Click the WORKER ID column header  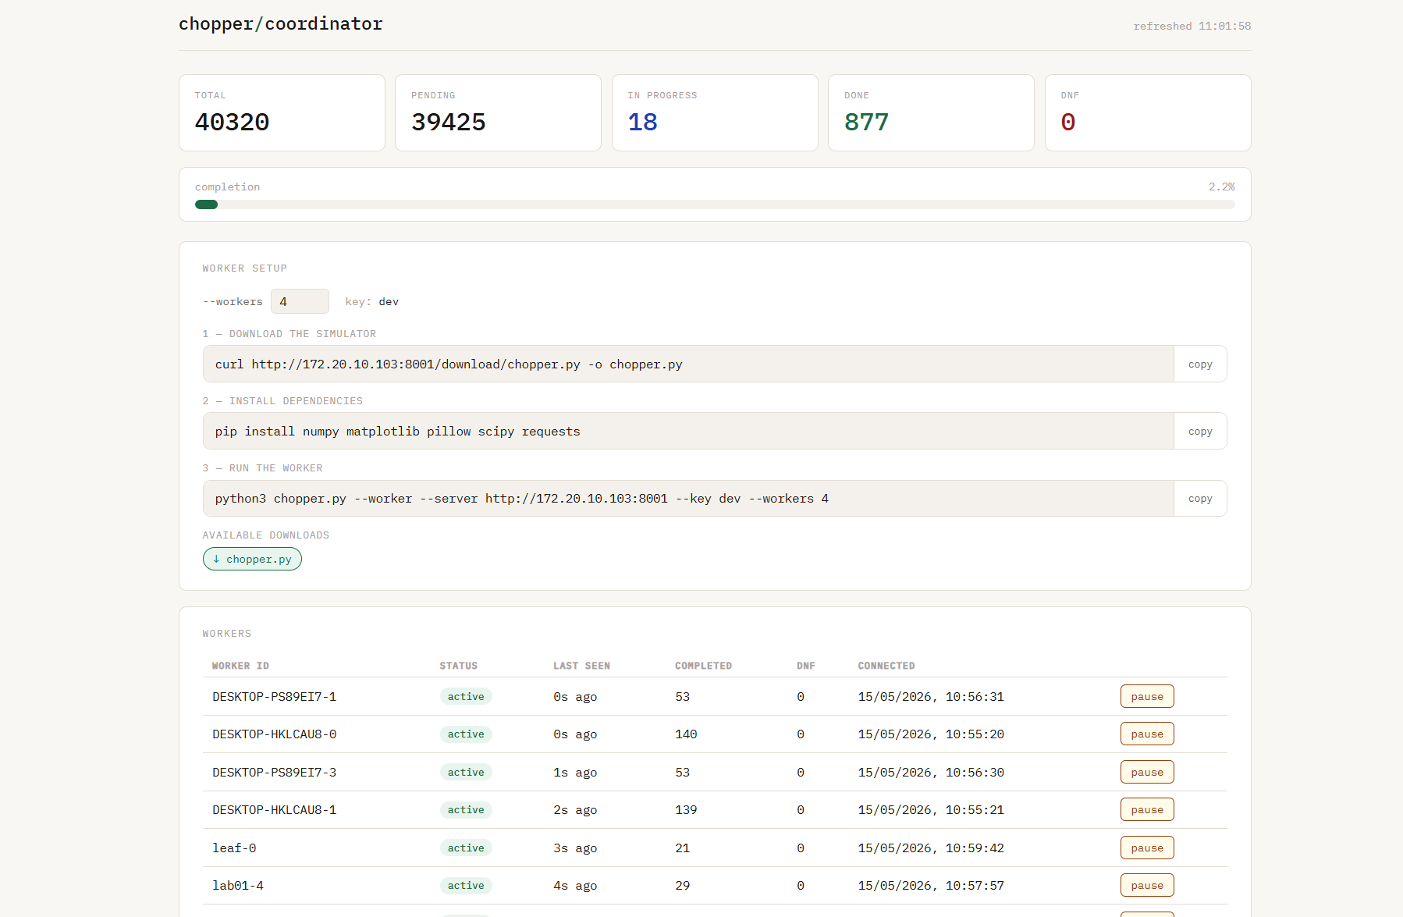240,666
